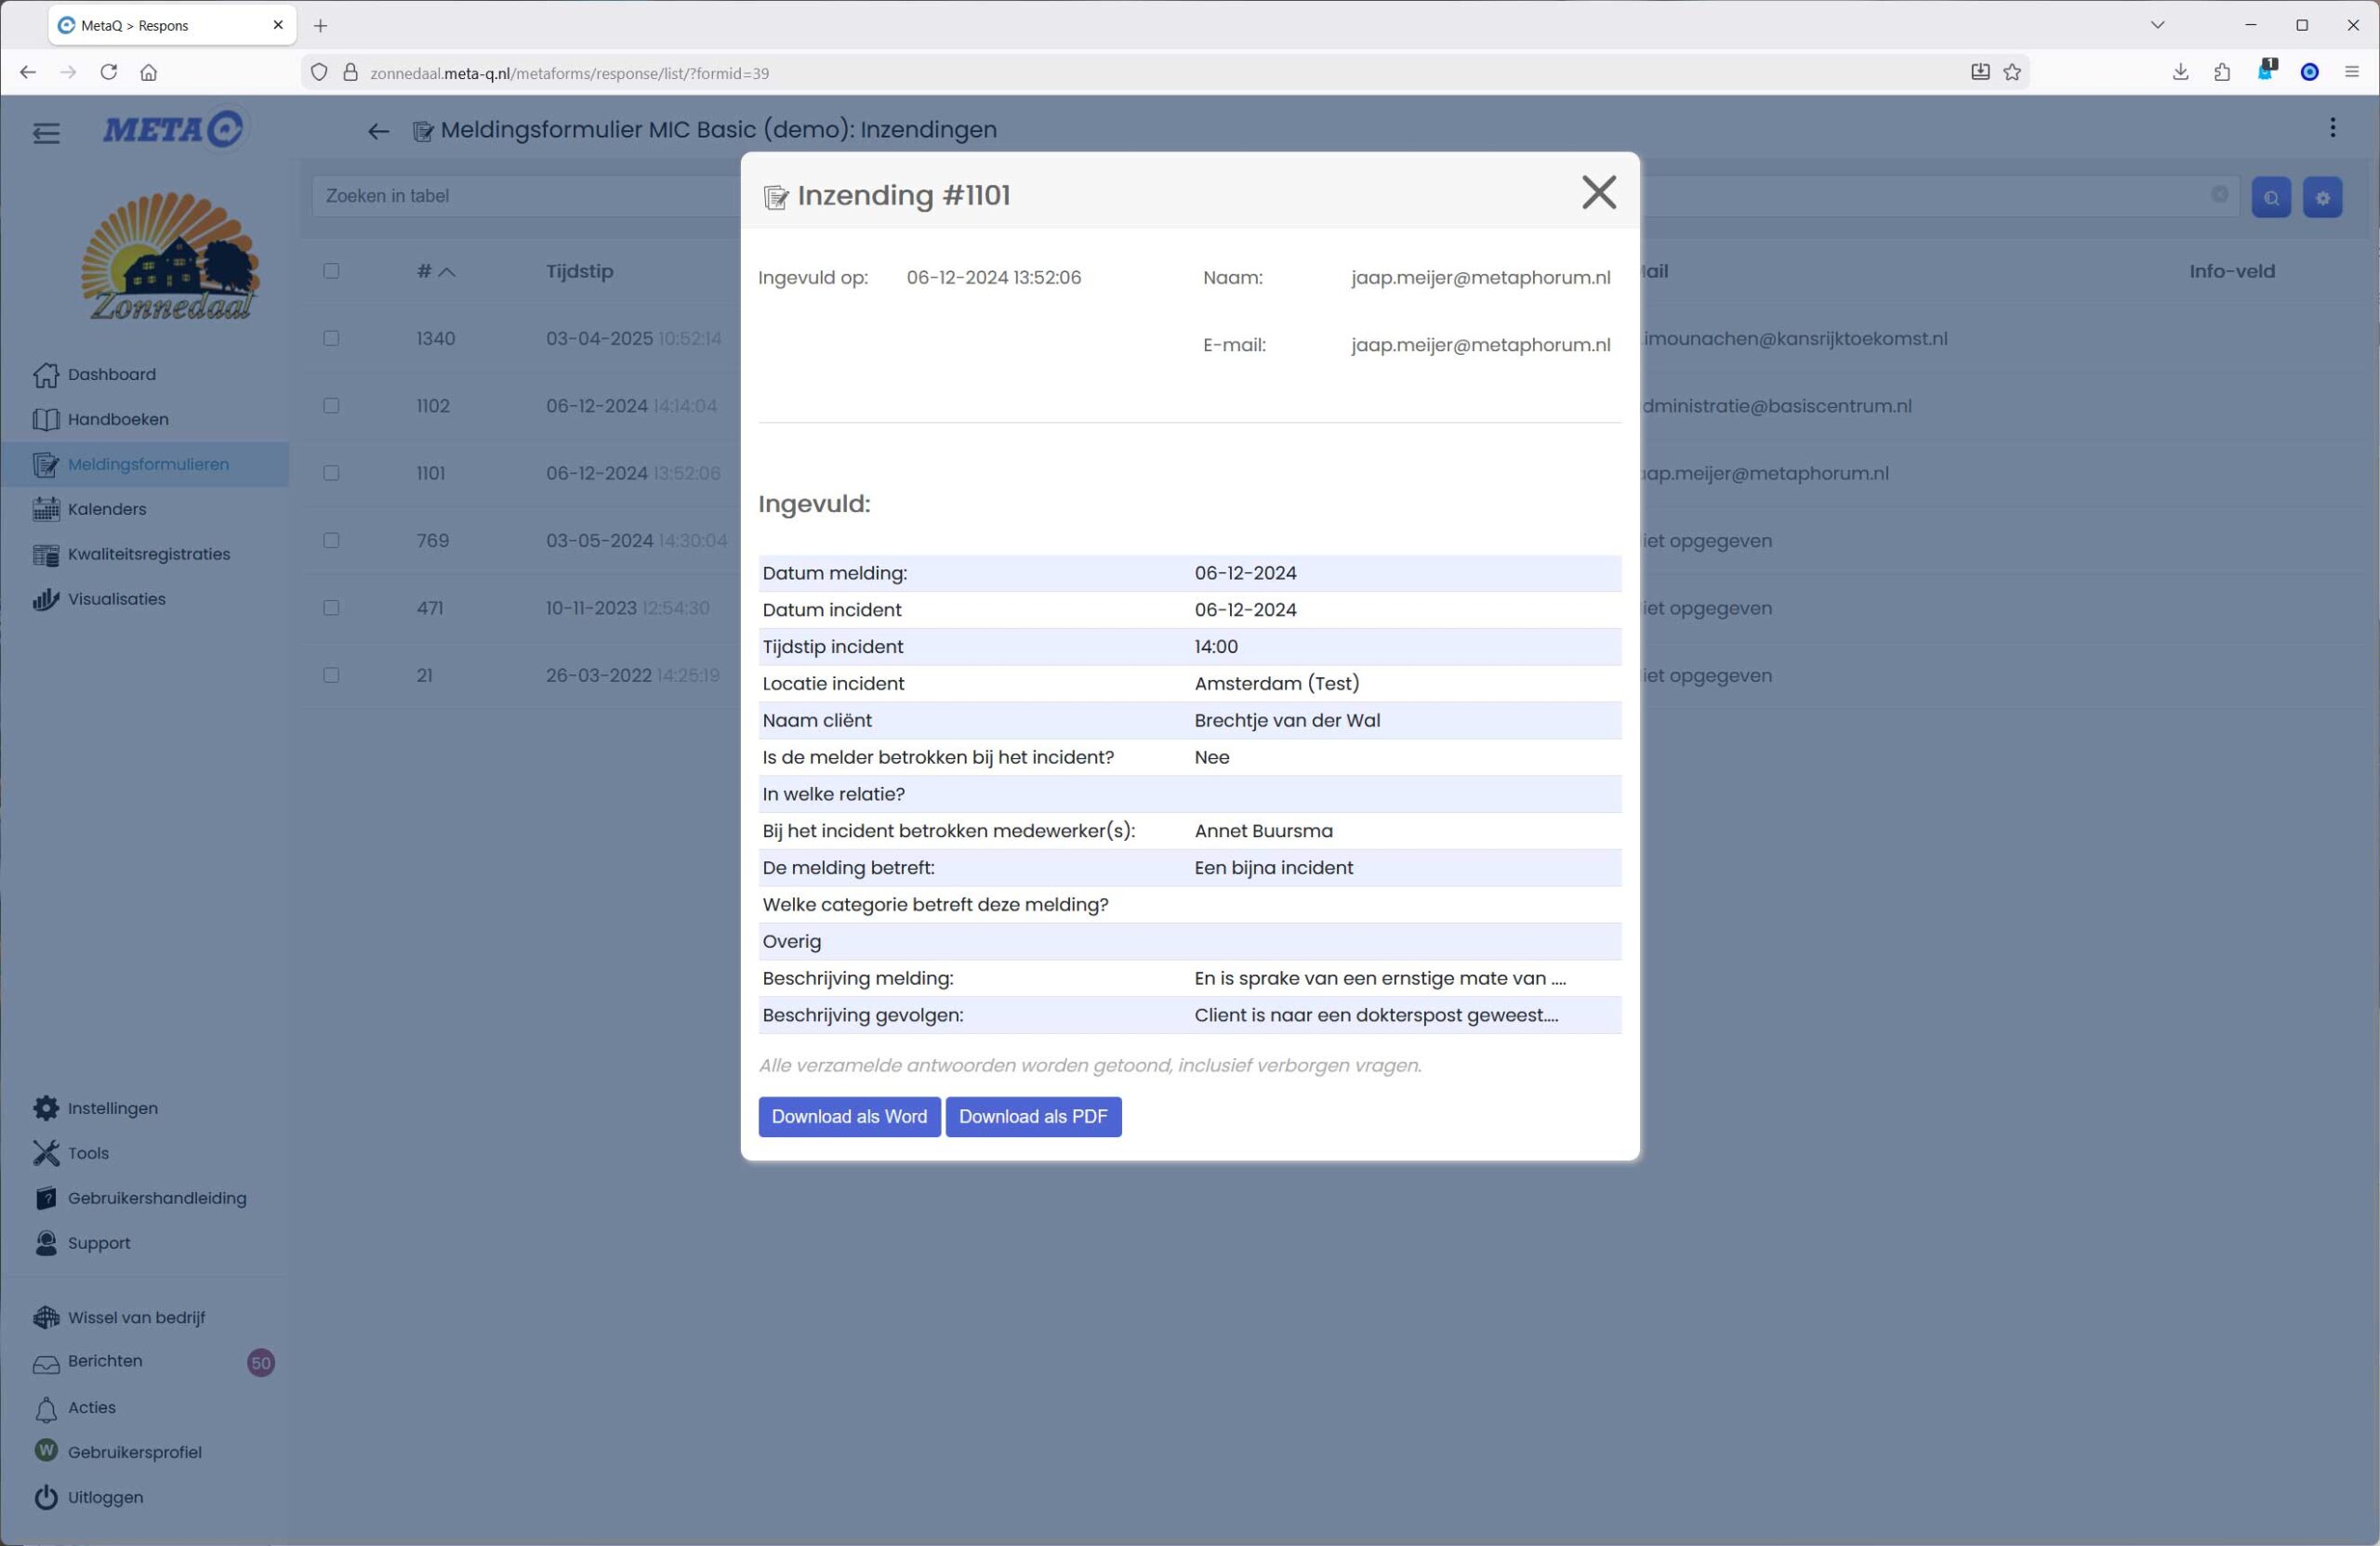Open the Firefox tab list chevron
Image resolution: width=2380 pixels, height=1546 pixels.
[2157, 25]
